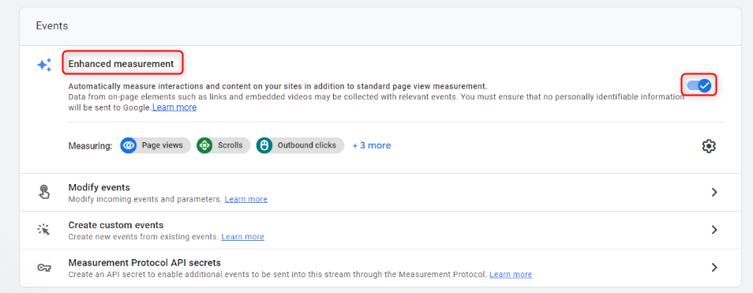Image resolution: width=753 pixels, height=293 pixels.
Task: Toggle off Enhanced measurement switch
Action: click(699, 85)
